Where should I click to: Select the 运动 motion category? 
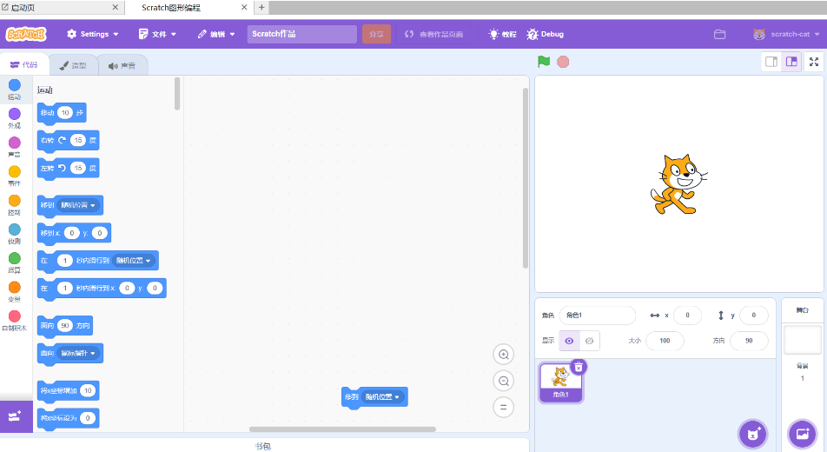(15, 89)
